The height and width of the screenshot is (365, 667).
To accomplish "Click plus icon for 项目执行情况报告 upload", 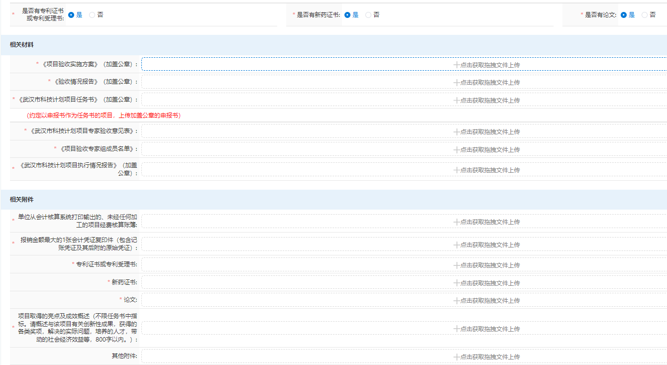I will [x=456, y=170].
